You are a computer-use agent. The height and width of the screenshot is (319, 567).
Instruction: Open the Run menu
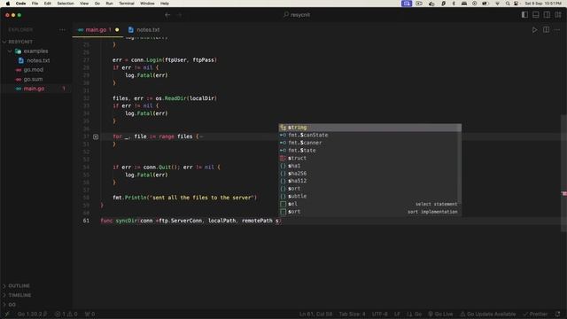click(109, 4)
